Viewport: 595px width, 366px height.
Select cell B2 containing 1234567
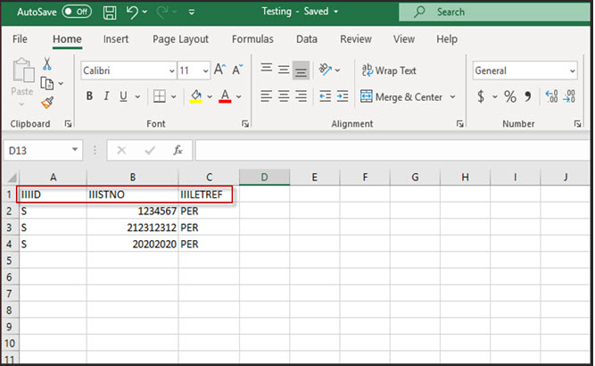132,212
